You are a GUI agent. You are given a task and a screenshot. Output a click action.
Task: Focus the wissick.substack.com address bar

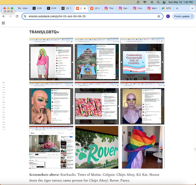(93, 16)
